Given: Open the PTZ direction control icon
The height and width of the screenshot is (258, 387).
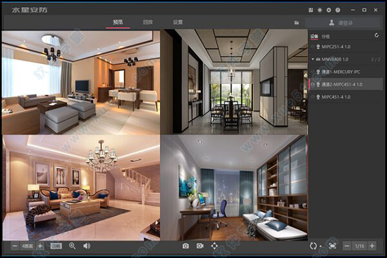Looking at the screenshot, I should (x=215, y=246).
